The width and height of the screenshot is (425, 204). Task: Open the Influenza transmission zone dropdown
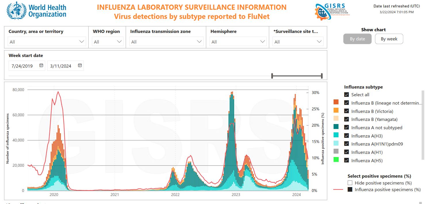tap(166, 42)
